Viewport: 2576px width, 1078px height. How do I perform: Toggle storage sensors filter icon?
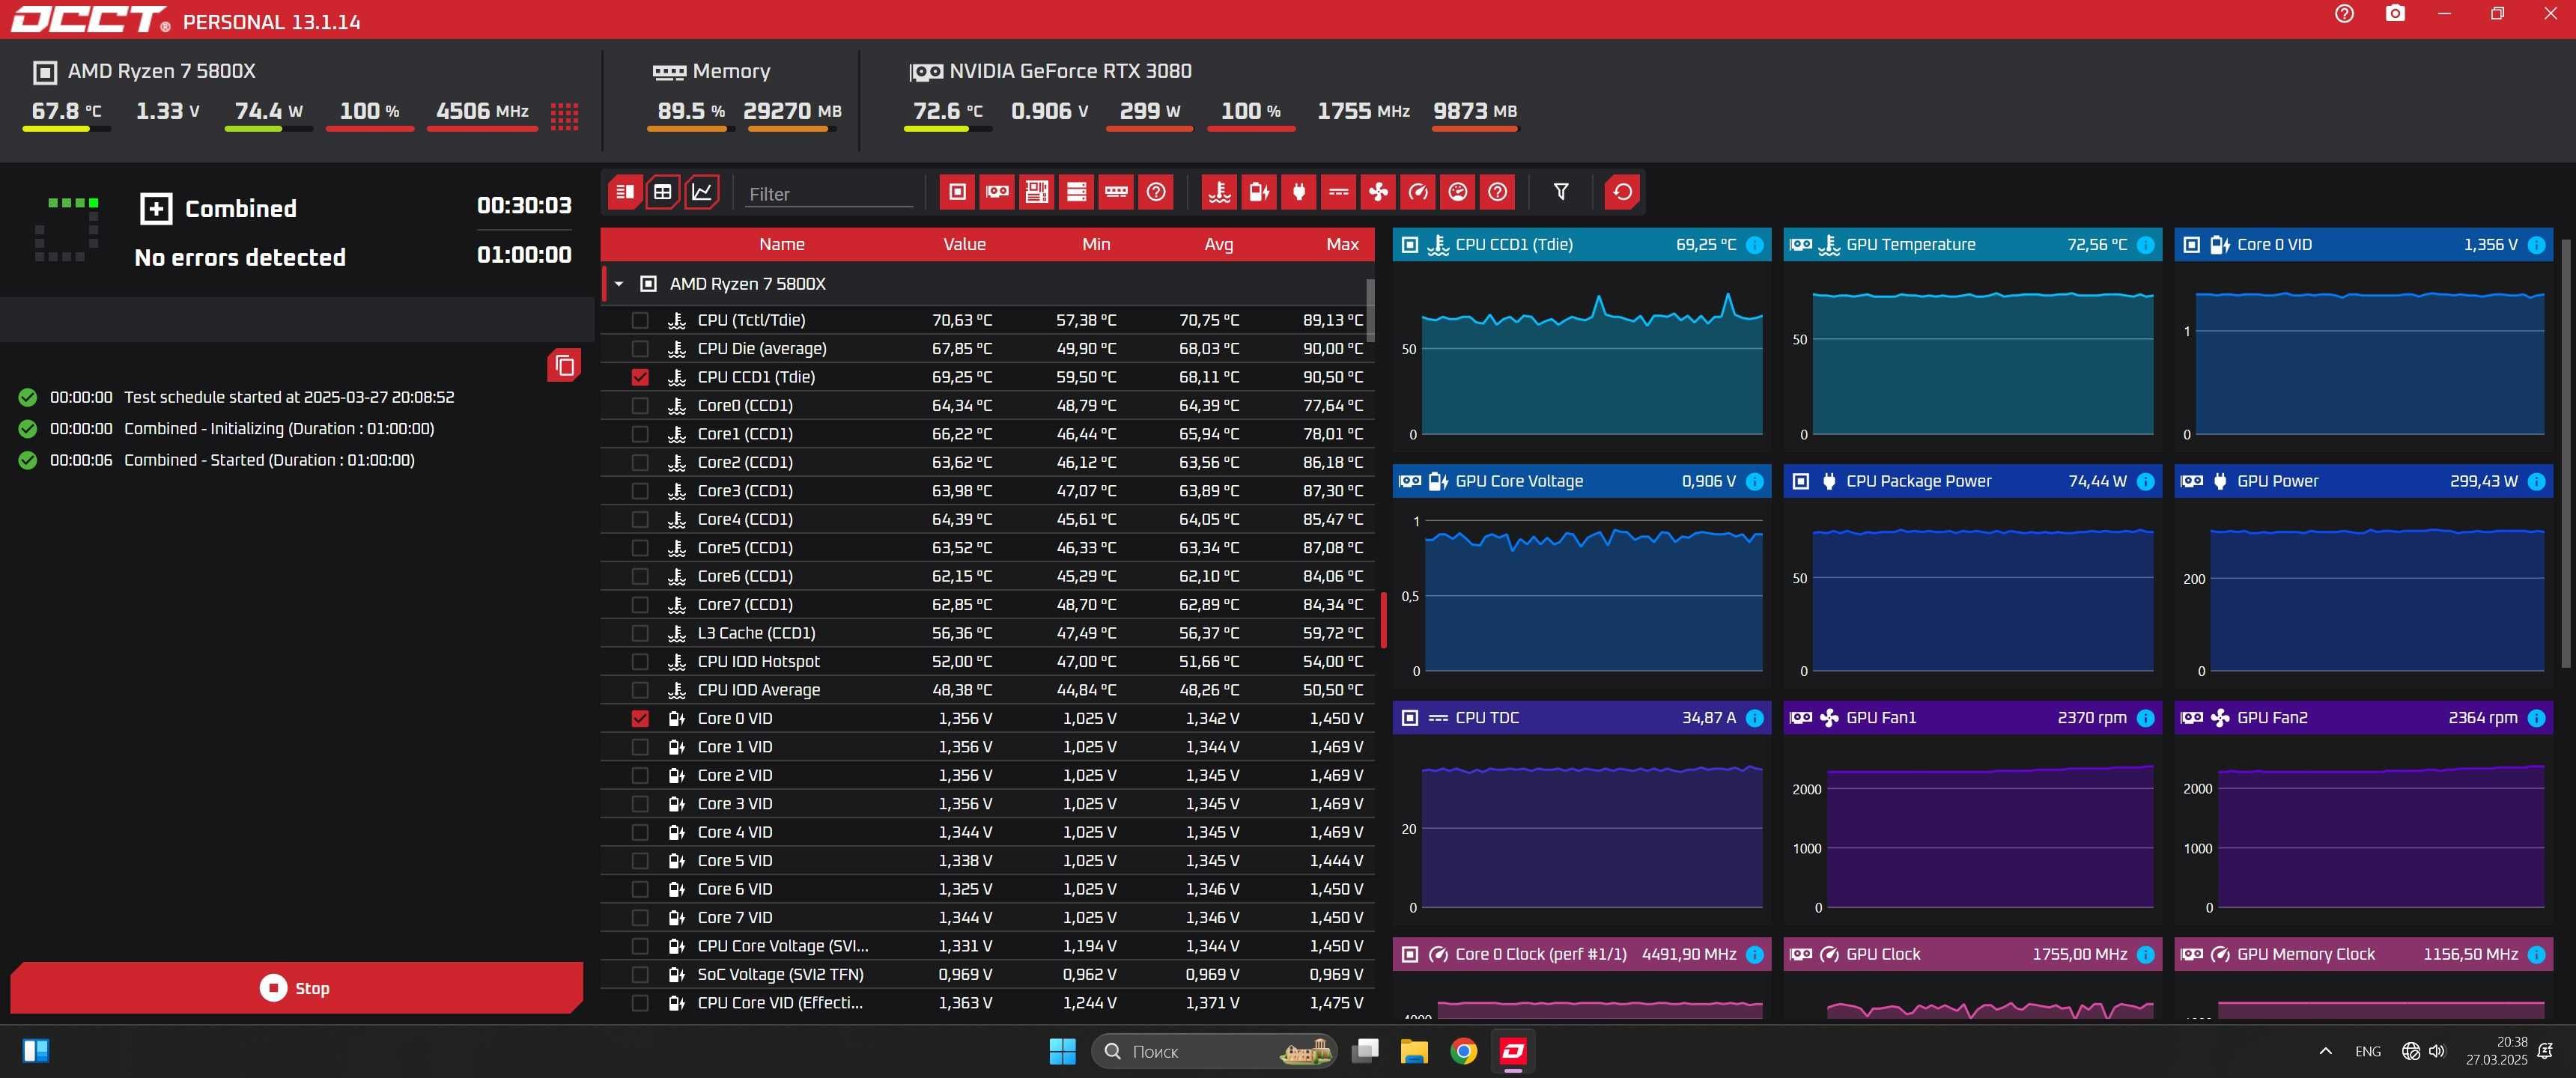[x=1077, y=192]
